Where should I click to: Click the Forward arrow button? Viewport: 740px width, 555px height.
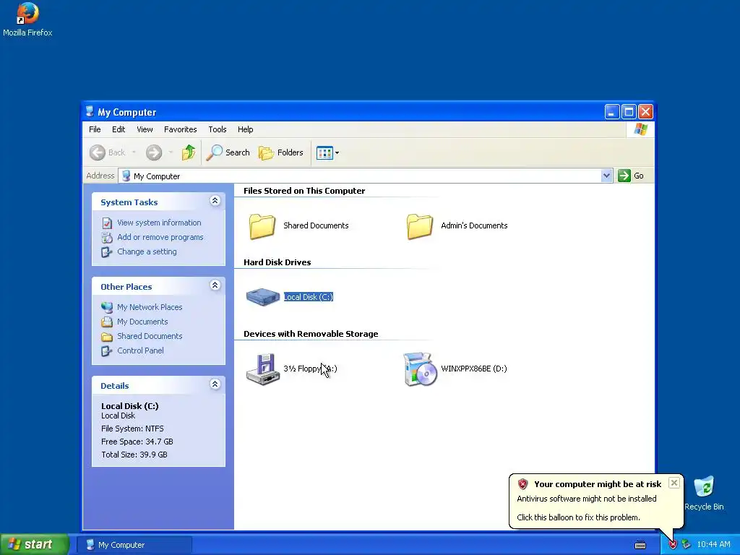pos(154,152)
